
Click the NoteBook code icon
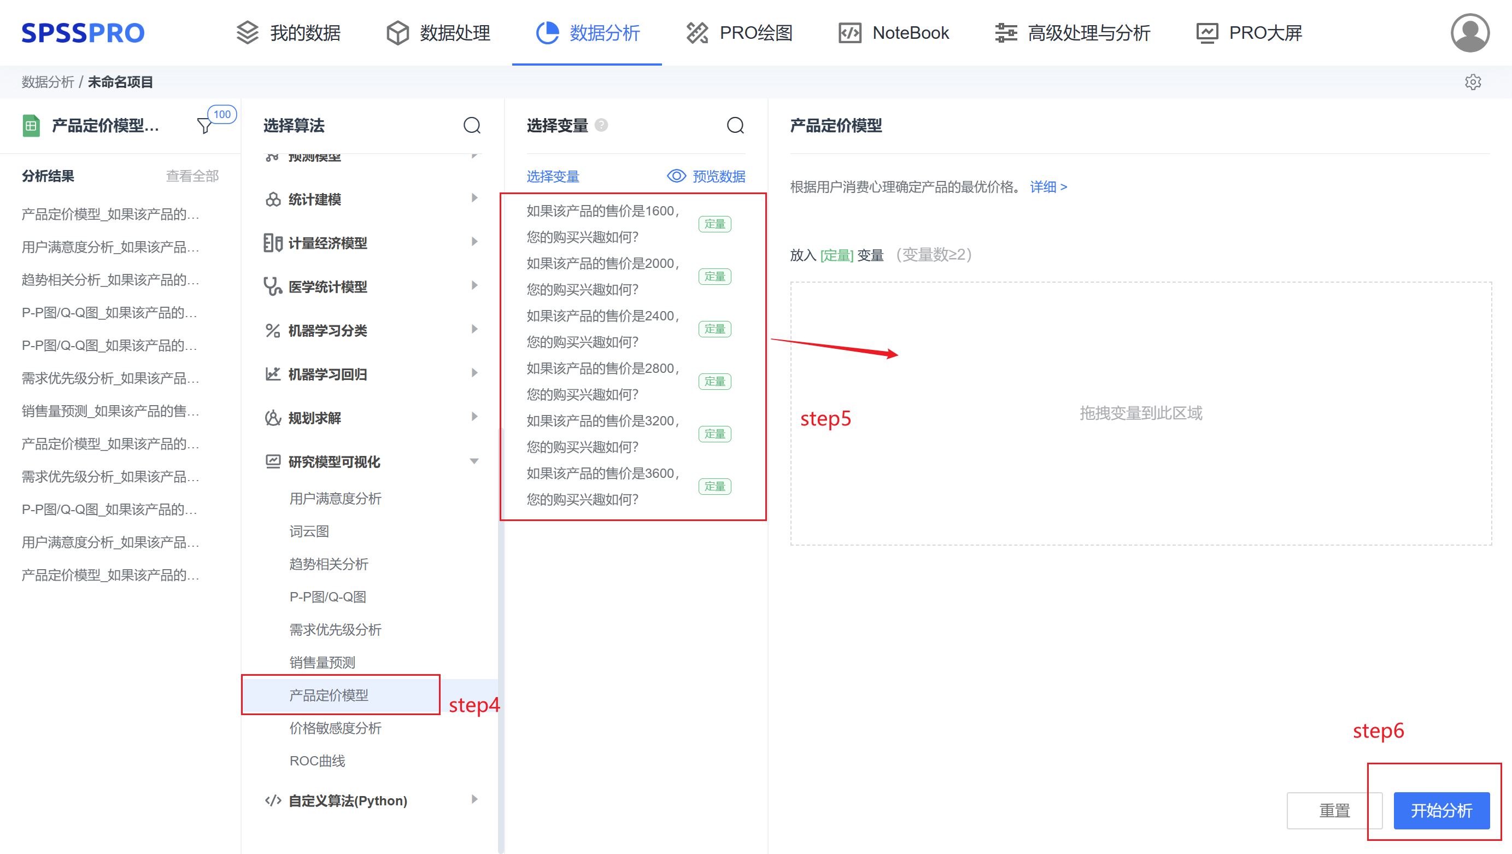click(850, 33)
